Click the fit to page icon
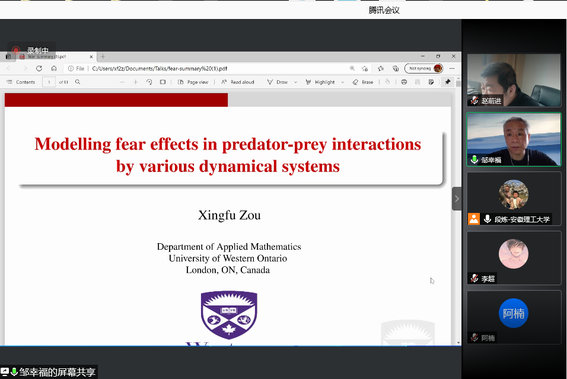The image size is (567, 379). [163, 82]
